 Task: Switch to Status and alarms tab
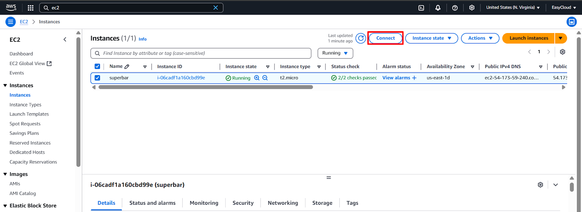(x=152, y=203)
